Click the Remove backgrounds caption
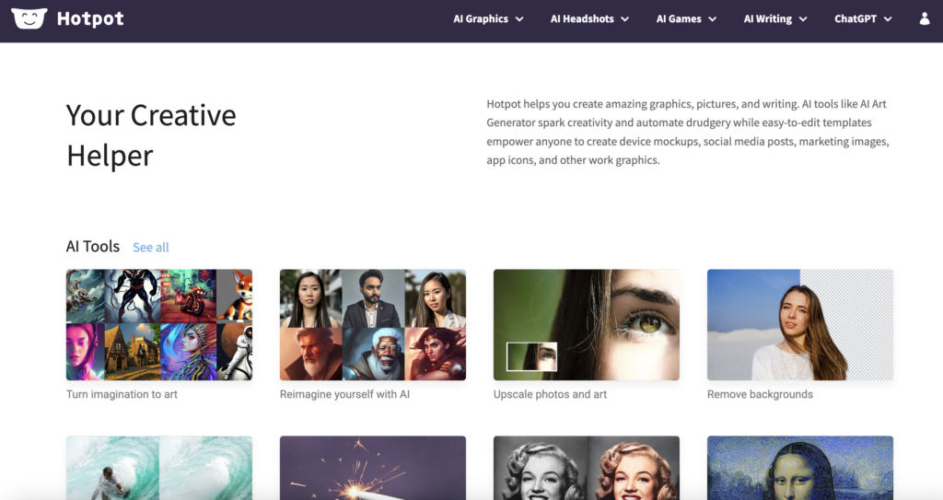 (760, 394)
